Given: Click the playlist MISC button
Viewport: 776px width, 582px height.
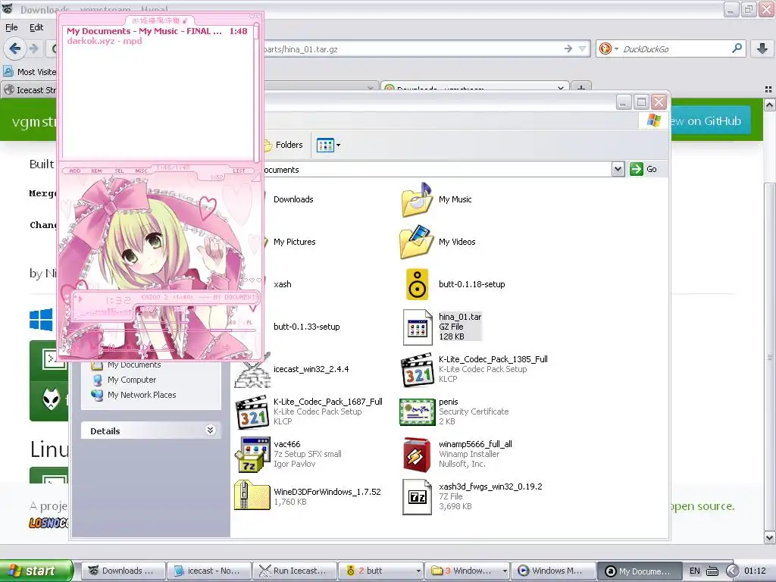Looking at the screenshot, I should tap(141, 171).
